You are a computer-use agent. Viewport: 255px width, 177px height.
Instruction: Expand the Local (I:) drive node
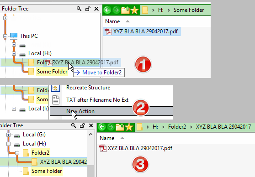pos(14,109)
